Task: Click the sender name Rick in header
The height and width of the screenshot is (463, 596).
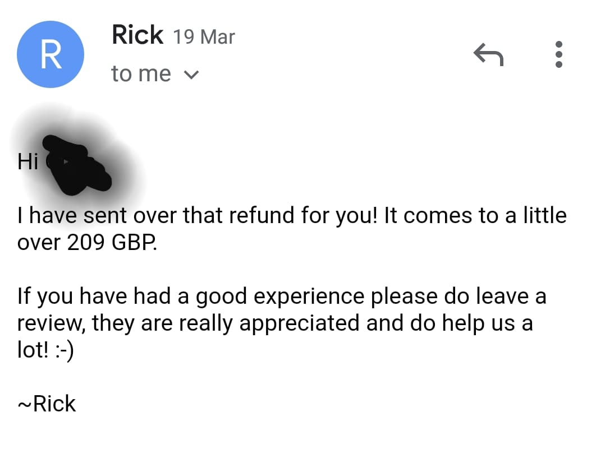Action: pos(137,35)
